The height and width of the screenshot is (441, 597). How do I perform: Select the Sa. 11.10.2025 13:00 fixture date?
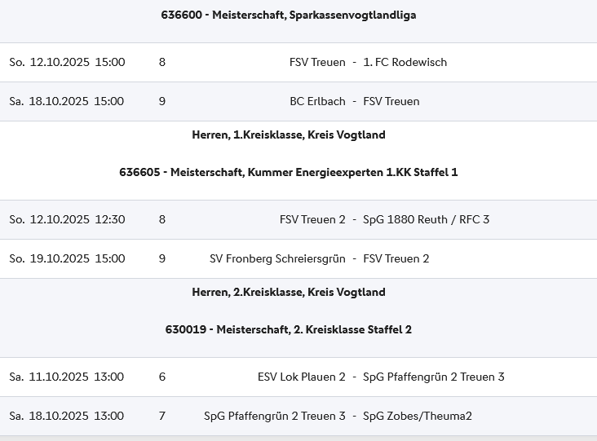[x=67, y=377]
